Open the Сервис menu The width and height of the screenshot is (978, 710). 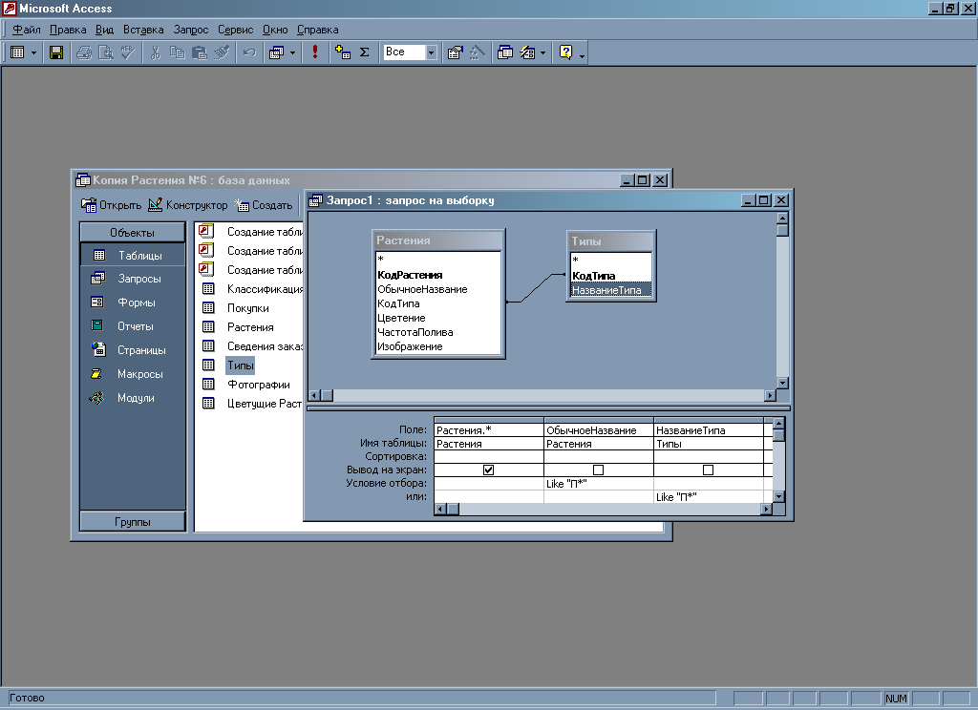point(235,30)
